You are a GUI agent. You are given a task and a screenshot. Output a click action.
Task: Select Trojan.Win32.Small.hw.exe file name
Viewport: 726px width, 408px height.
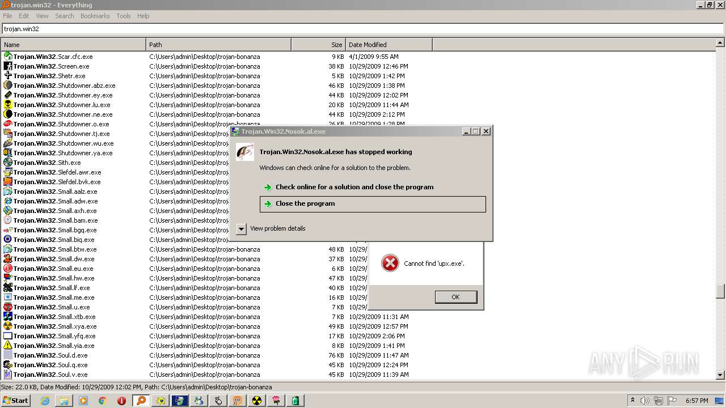click(54, 278)
